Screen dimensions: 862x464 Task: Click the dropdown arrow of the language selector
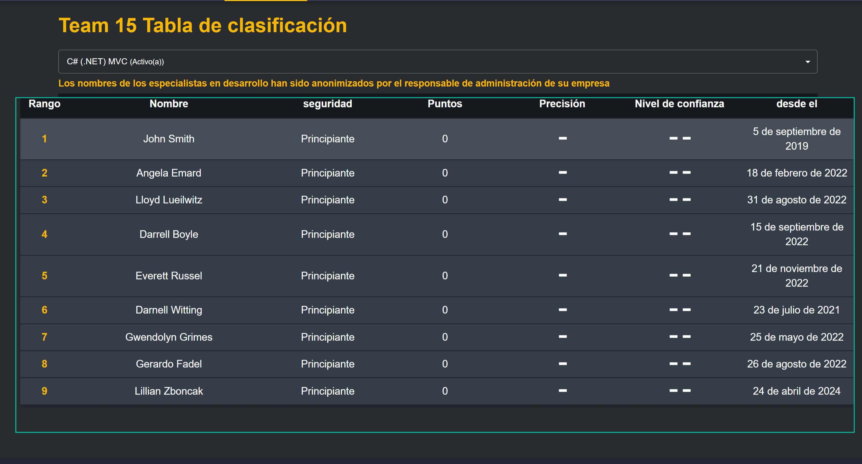807,62
